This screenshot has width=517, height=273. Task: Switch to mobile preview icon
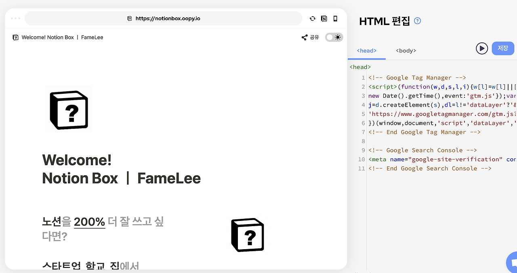[335, 19]
